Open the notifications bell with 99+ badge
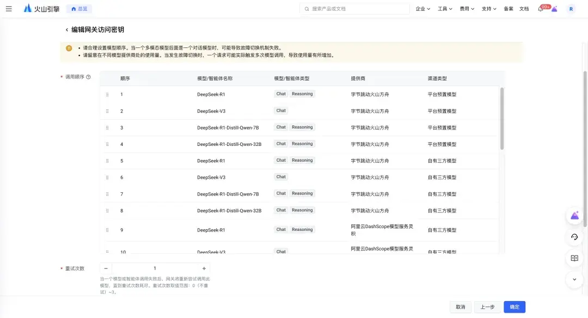This screenshot has width=588, height=318. pos(541,9)
